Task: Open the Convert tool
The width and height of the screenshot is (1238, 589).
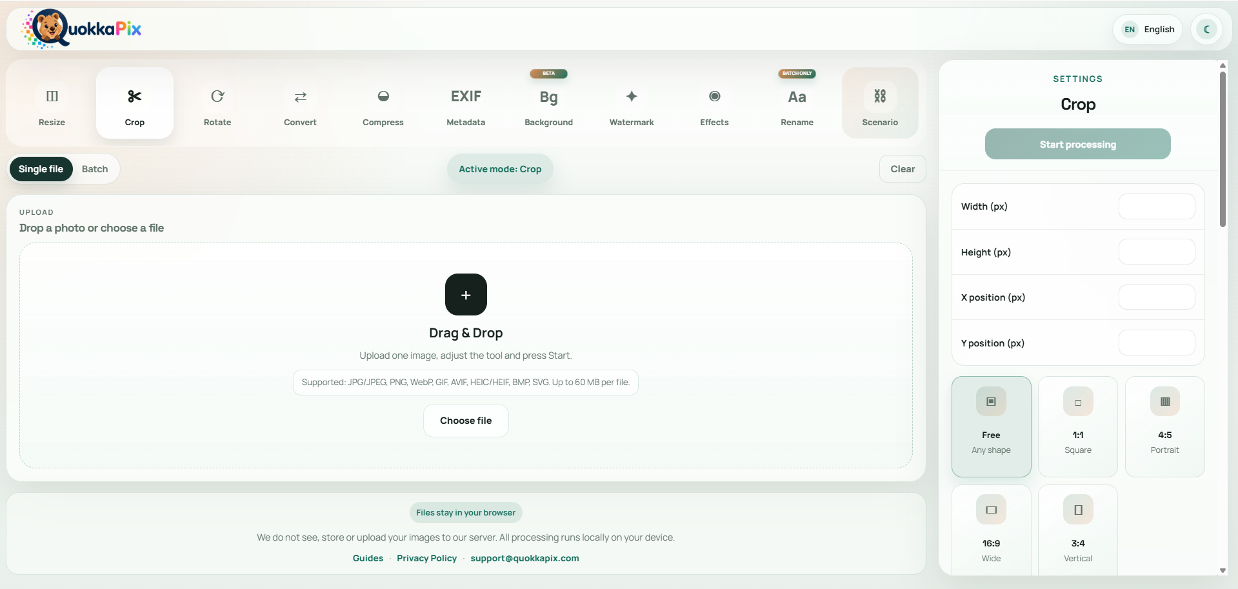Action: 300,103
